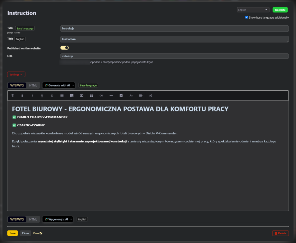Insert a hyperlink using the link icon
This screenshot has width=296, height=243.
[101, 96]
